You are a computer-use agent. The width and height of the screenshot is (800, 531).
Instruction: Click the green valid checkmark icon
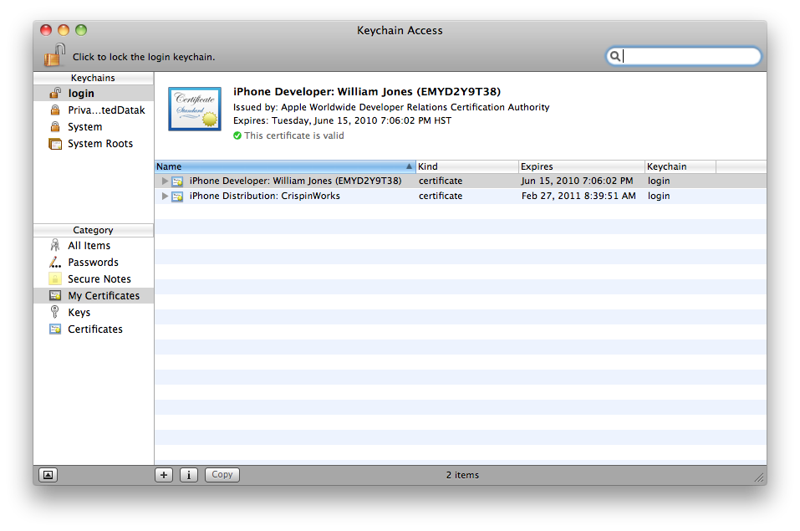pyautogui.click(x=237, y=135)
